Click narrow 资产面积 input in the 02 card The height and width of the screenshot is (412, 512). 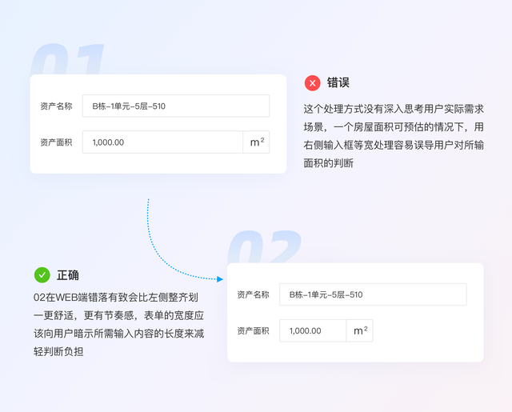click(x=313, y=330)
